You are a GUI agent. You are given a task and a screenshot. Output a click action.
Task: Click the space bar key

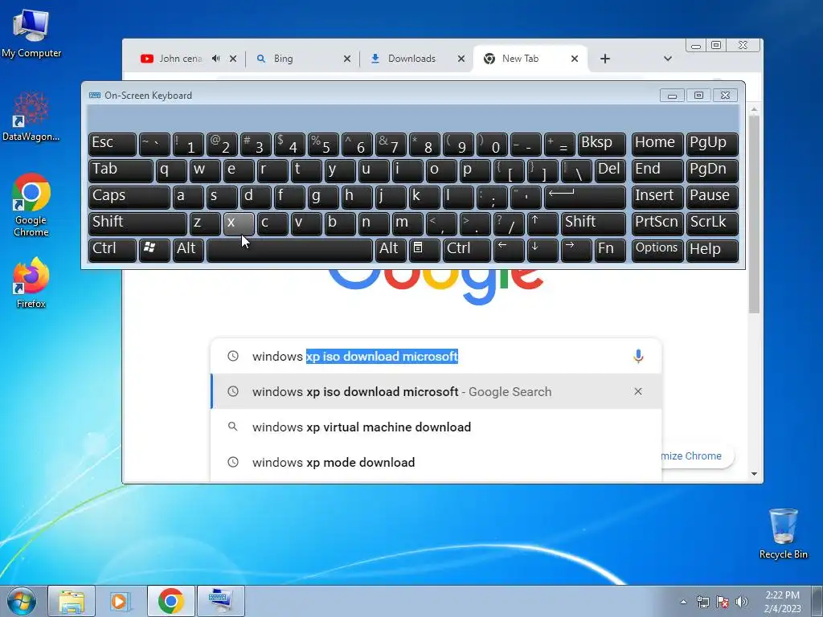(289, 251)
